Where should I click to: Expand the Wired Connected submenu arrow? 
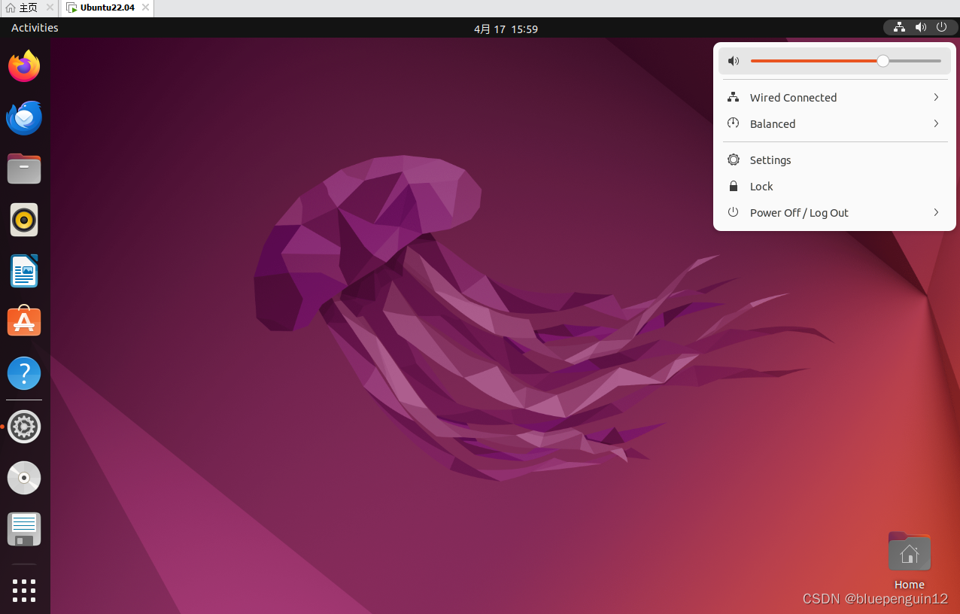tap(936, 97)
